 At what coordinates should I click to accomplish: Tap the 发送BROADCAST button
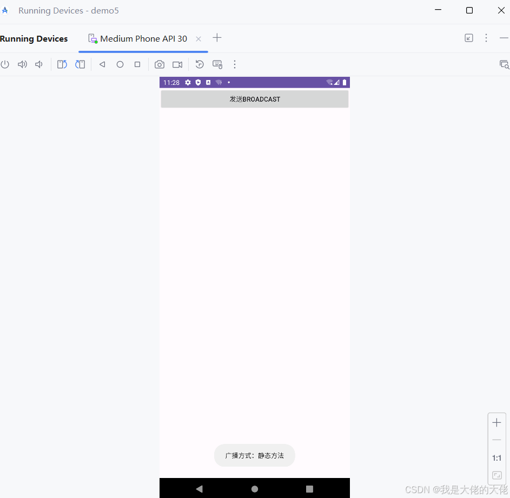coord(255,99)
